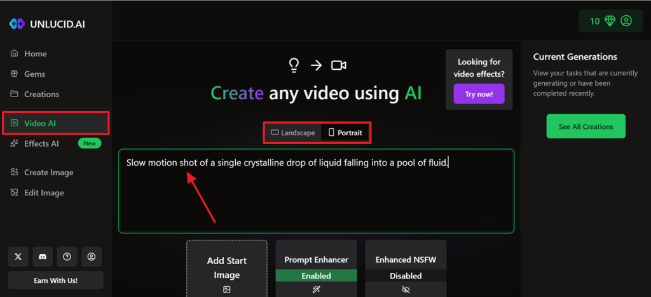Open Create Image tool
This screenshot has height=297, width=651.
(41, 173)
